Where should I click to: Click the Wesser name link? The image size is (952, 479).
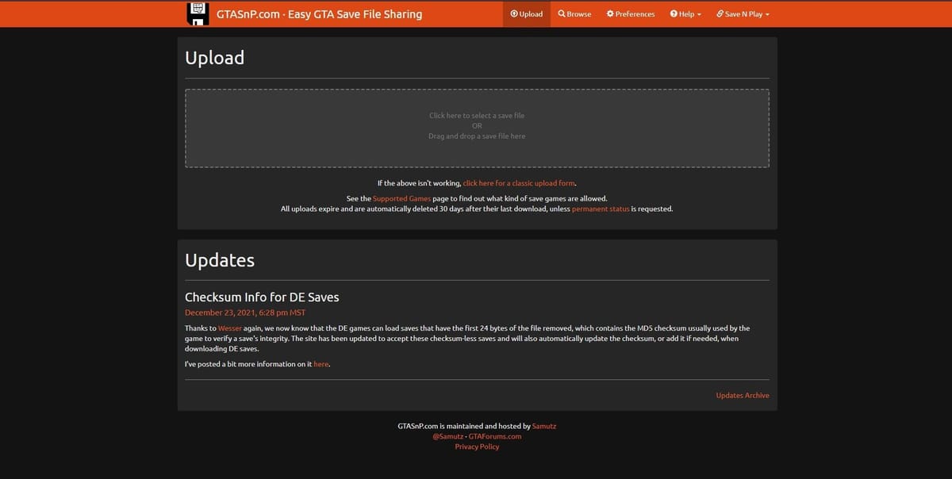click(230, 328)
